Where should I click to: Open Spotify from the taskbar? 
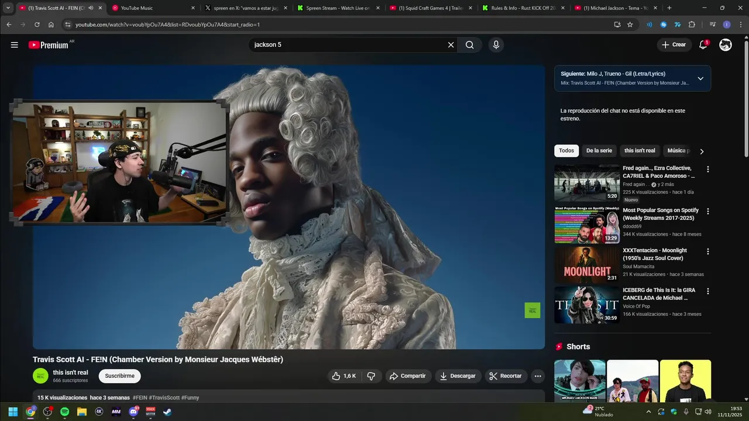[65, 412]
